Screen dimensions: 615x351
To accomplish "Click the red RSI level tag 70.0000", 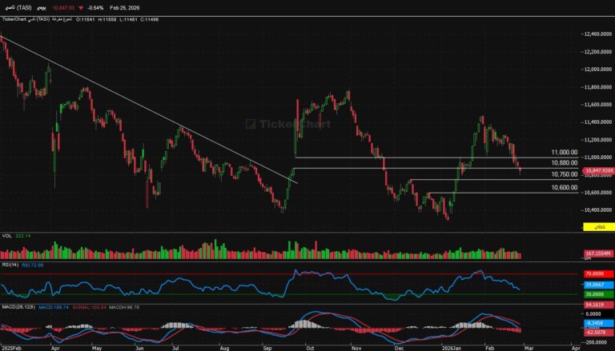I will point(598,274).
